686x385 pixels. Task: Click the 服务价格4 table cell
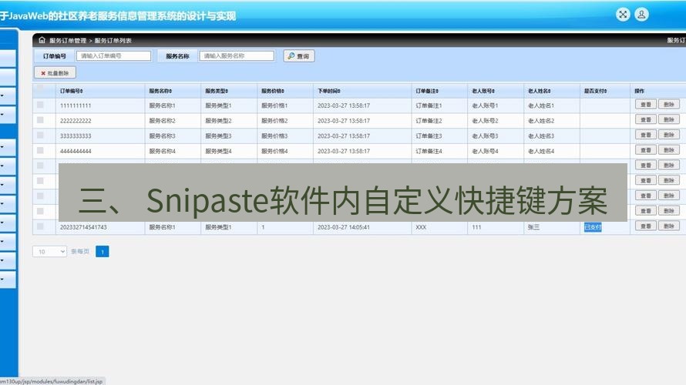(274, 151)
